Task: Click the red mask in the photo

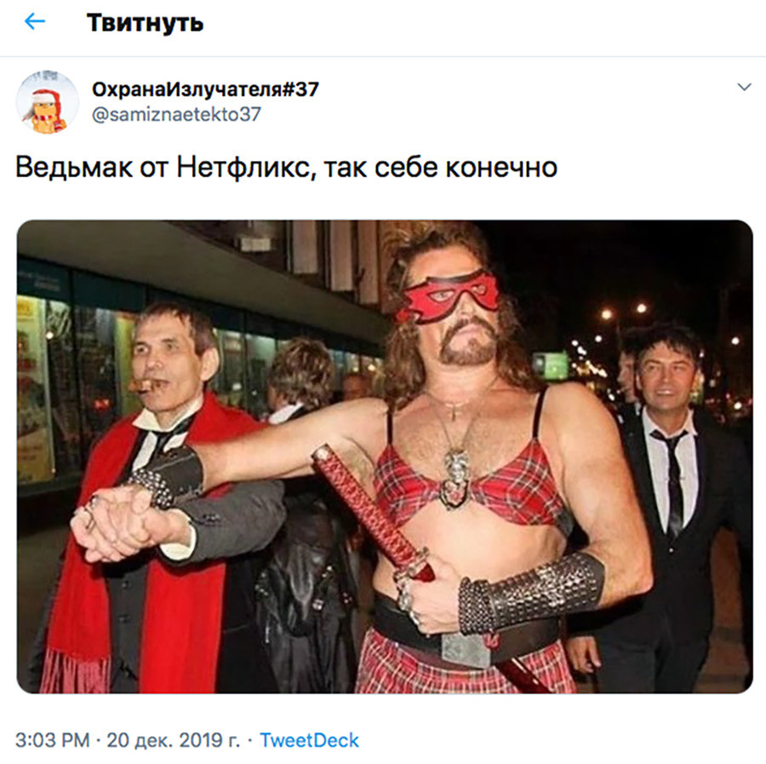Action: [447, 296]
